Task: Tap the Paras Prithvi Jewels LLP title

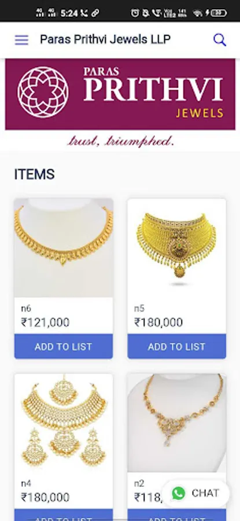Action: [105, 39]
